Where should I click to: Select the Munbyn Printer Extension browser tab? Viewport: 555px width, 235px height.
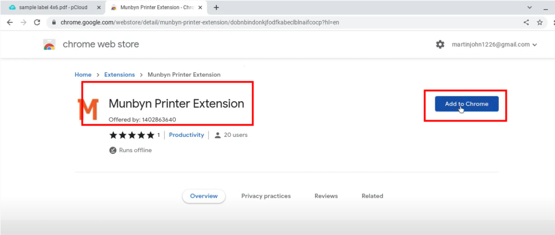click(156, 8)
